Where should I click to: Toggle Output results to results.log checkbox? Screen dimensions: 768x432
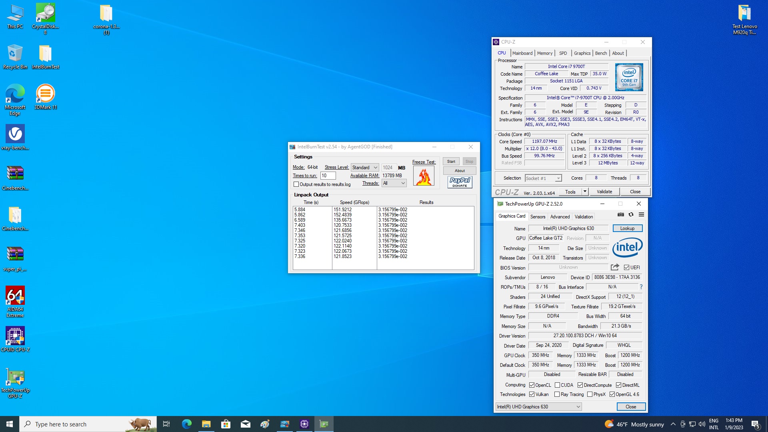pos(296,184)
